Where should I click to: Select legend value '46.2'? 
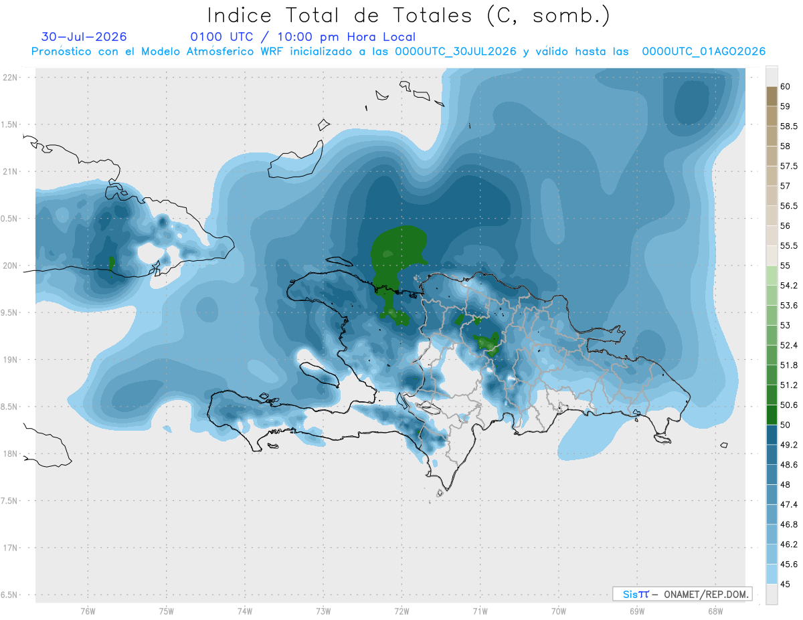(x=789, y=544)
